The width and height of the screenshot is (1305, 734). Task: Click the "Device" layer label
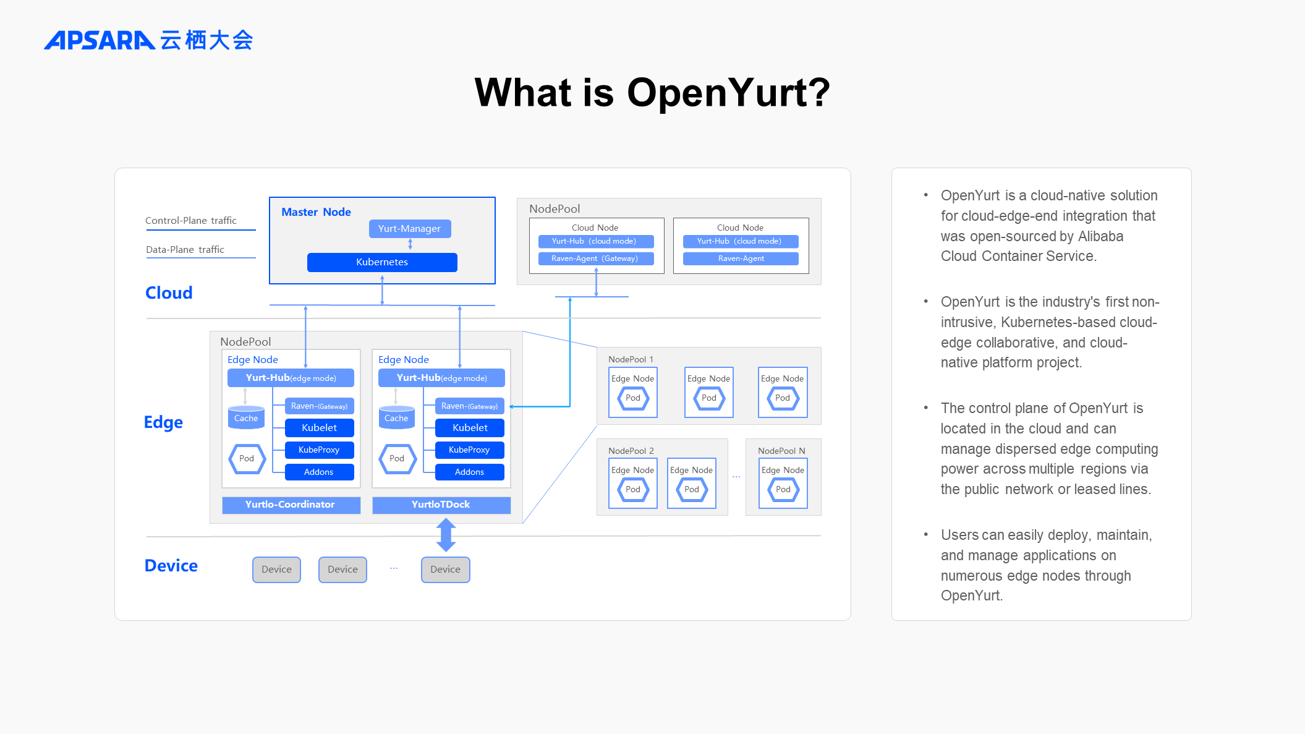click(171, 565)
